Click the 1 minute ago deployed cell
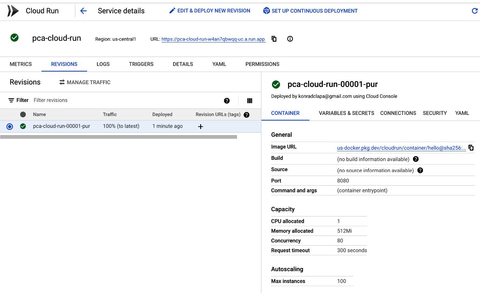Screen dimensions: 480x295 167,126
